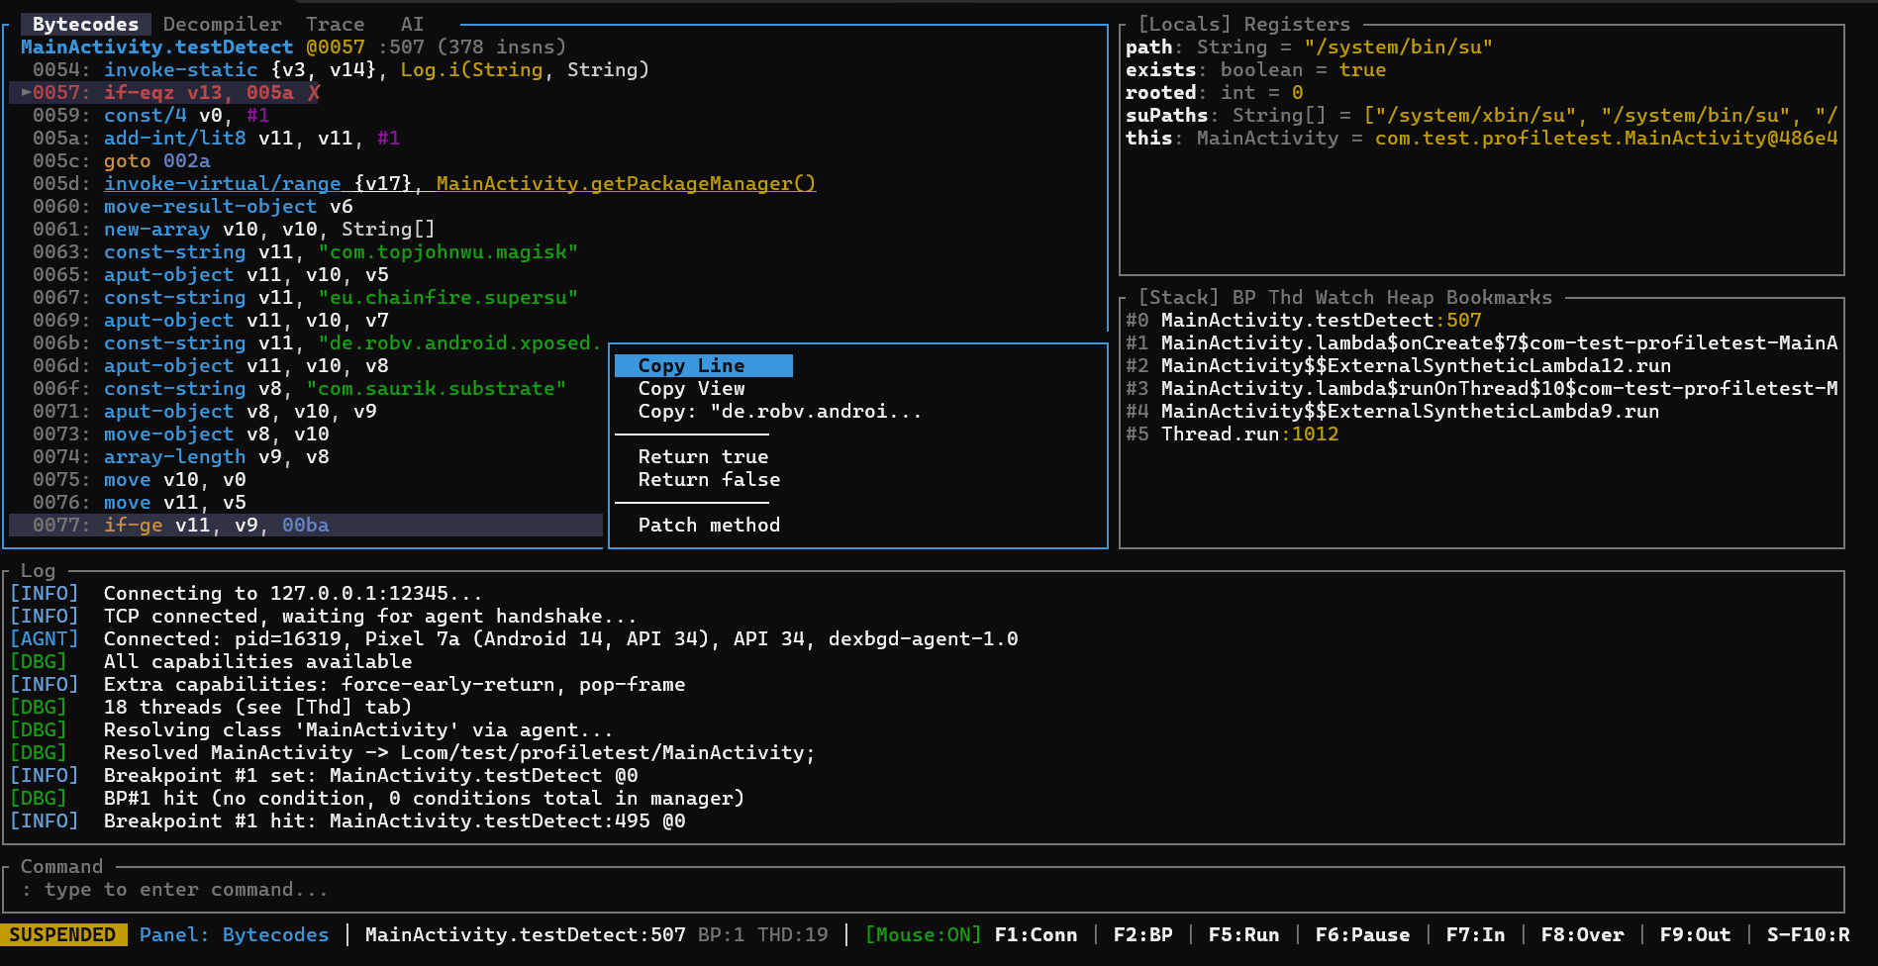Viewport: 1878px width, 966px height.
Task: Click the F5:Run control in status bar
Action: click(1242, 934)
